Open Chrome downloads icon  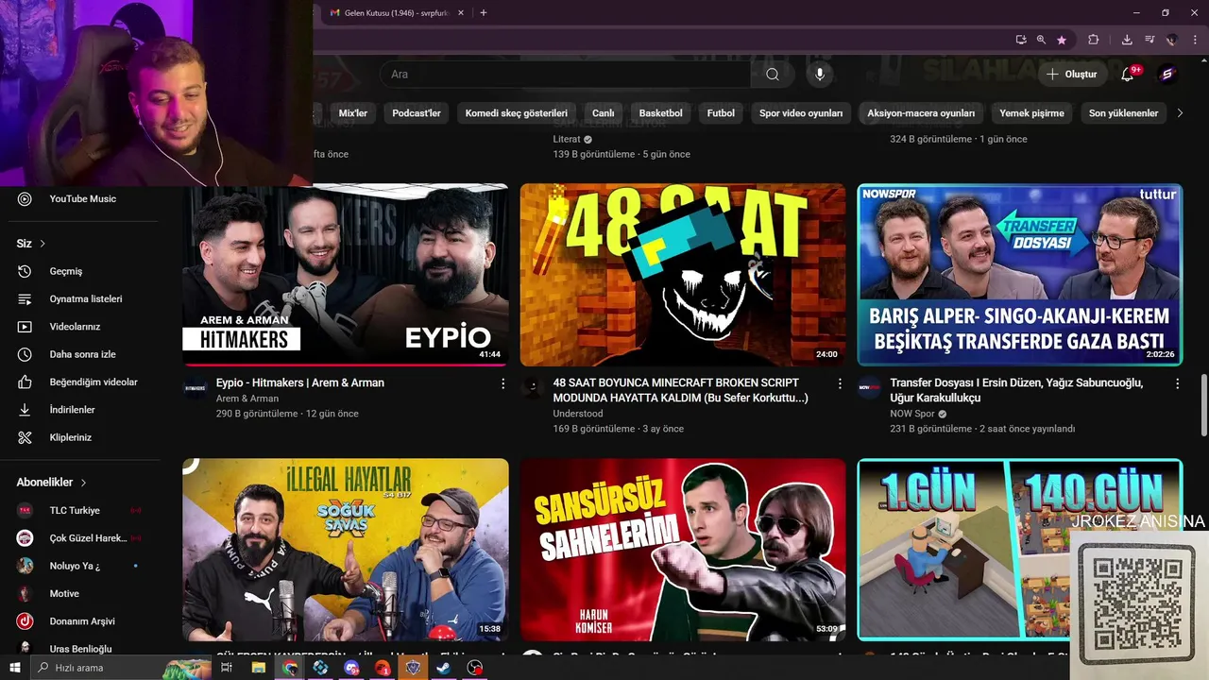[x=1127, y=40]
